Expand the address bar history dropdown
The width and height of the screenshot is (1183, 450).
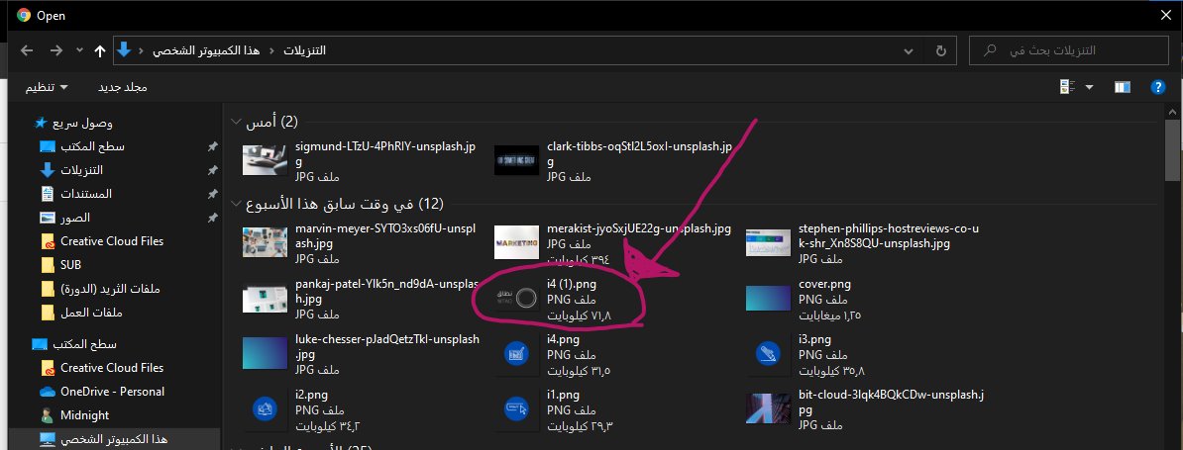(x=910, y=50)
